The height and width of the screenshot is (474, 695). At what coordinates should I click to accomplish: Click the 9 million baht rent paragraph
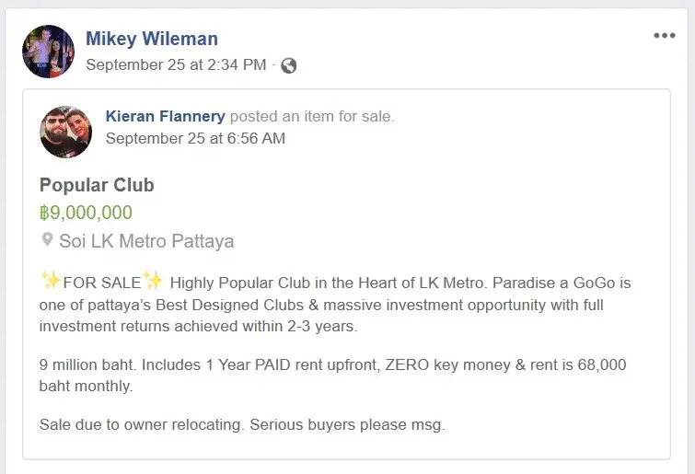point(332,376)
